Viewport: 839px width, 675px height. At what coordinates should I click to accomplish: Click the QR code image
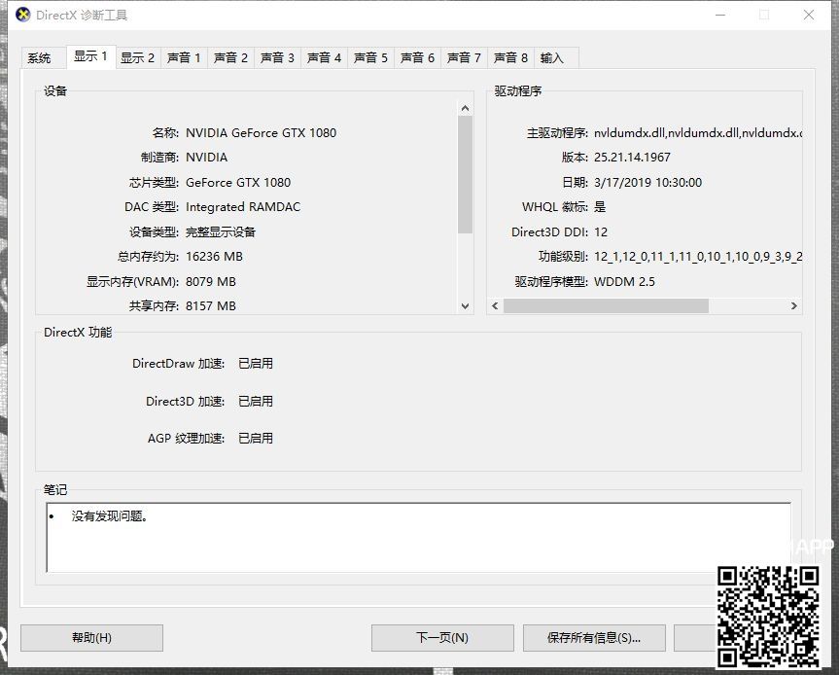coord(768,615)
